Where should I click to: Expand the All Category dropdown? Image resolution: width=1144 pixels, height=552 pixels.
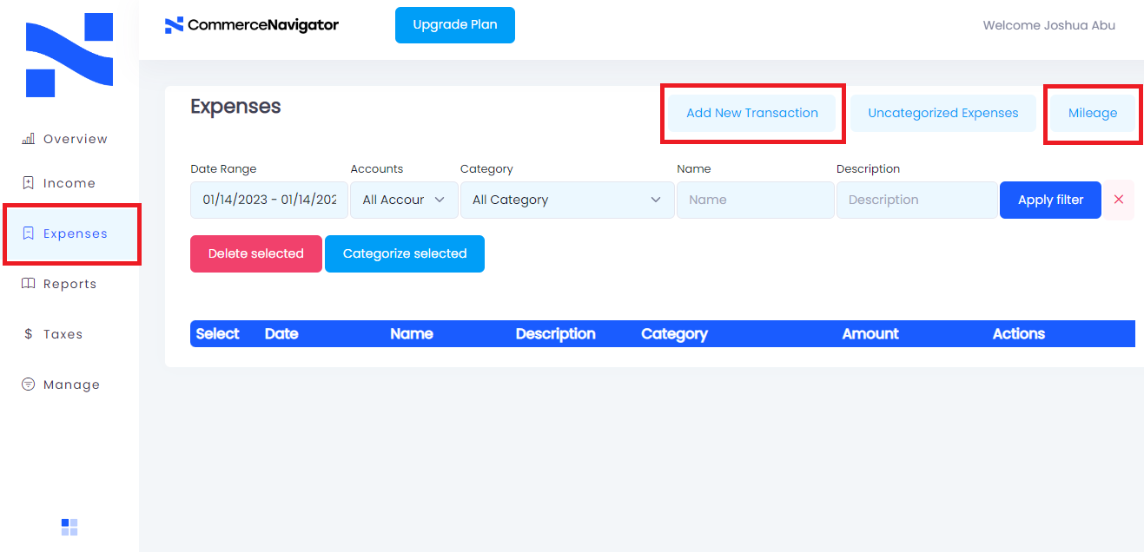click(566, 200)
